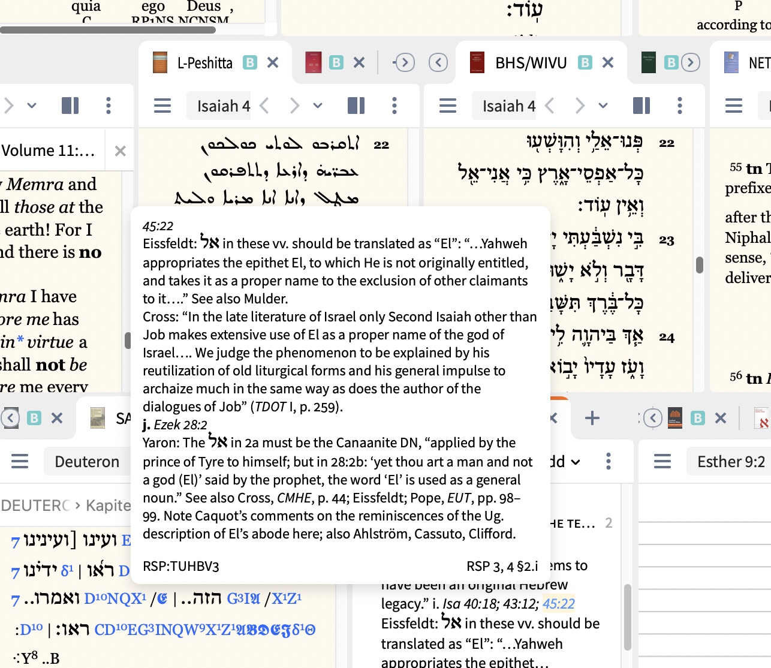
Task: Open the verse dropdown chevron in the L-Peshitta pane
Action: (x=318, y=106)
